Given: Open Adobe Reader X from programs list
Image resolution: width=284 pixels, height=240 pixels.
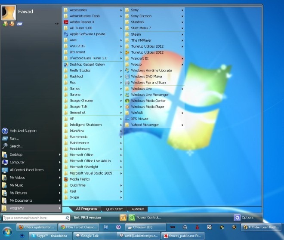Looking at the screenshot, I should tap(82, 22).
